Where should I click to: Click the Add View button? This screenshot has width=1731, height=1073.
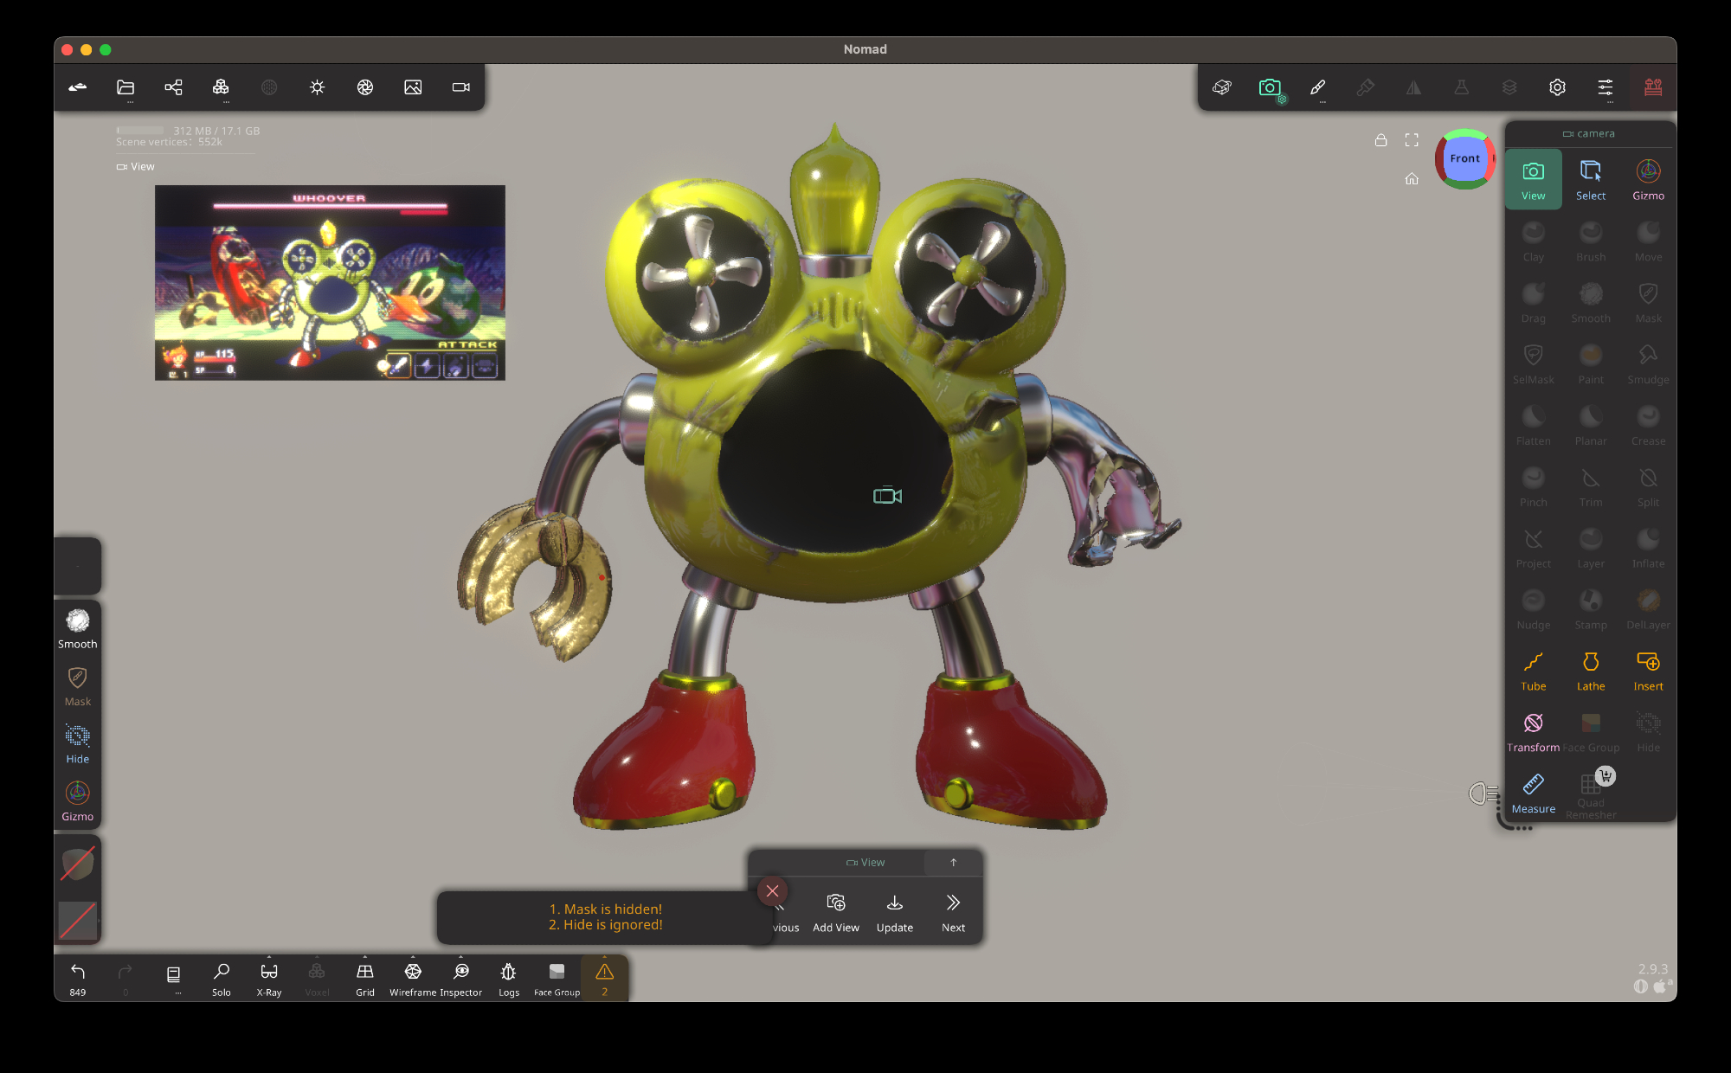[835, 912]
